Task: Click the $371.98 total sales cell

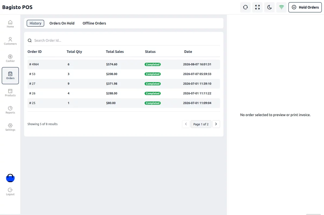Action: [x=112, y=84]
